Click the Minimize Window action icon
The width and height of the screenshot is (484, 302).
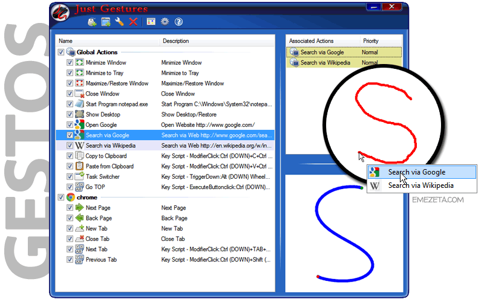pos(80,62)
